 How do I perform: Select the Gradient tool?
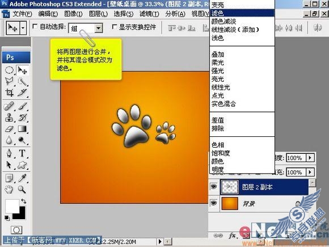22,129
